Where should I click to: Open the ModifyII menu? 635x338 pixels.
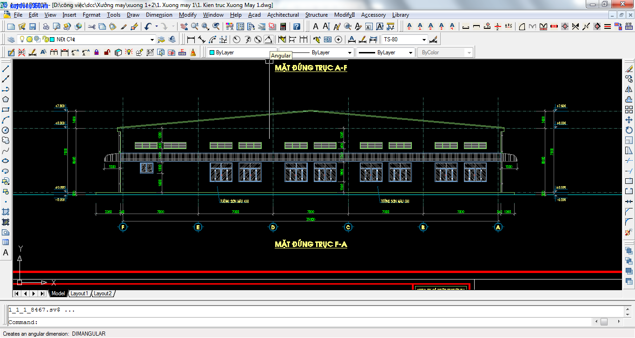(344, 15)
